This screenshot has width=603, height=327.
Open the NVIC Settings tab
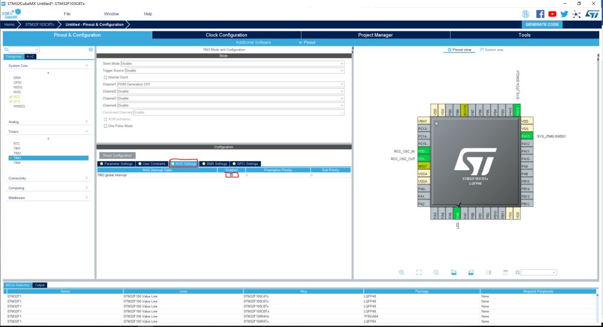(184, 163)
